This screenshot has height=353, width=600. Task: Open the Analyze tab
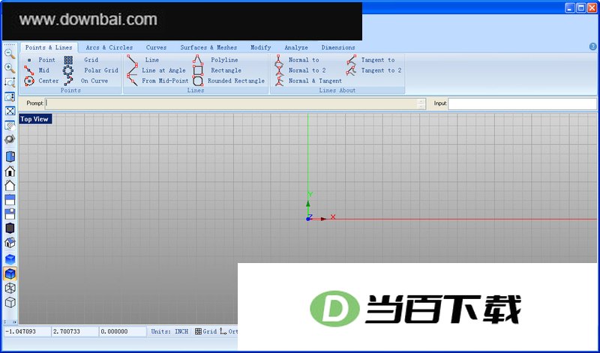[x=296, y=47]
